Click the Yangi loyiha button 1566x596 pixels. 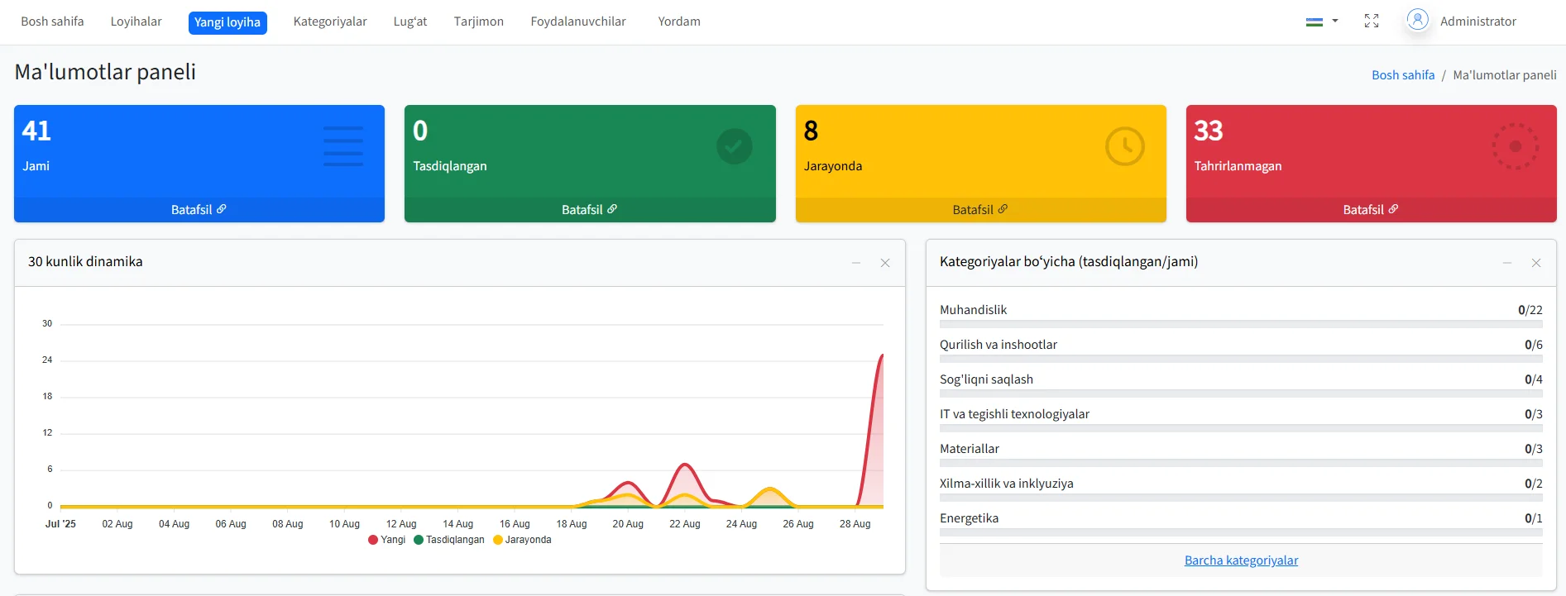click(227, 22)
